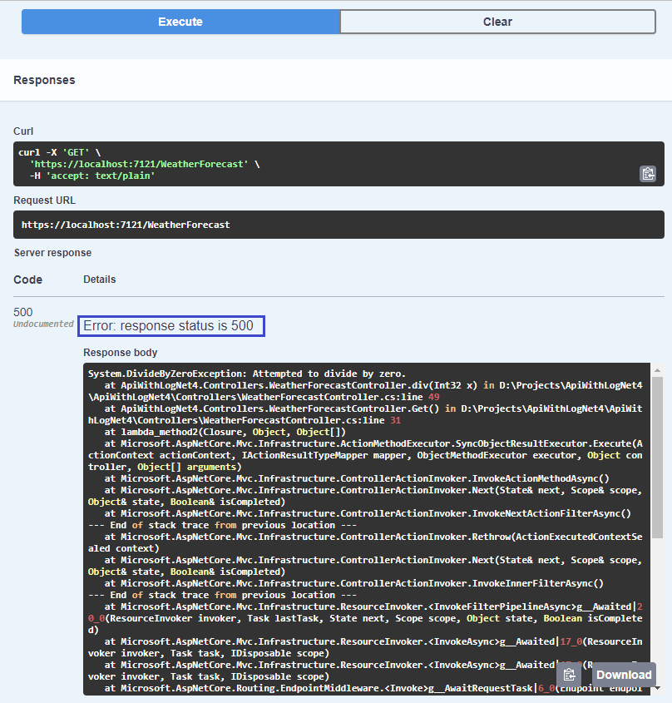
Task: Click the Code column header
Action: point(27,280)
